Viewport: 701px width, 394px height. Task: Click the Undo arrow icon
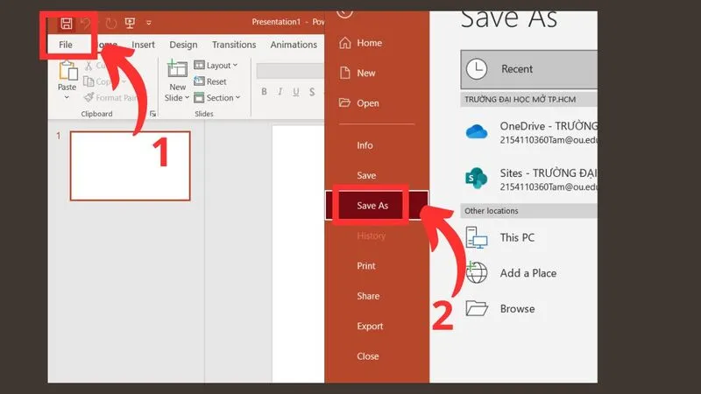pyautogui.click(x=86, y=23)
